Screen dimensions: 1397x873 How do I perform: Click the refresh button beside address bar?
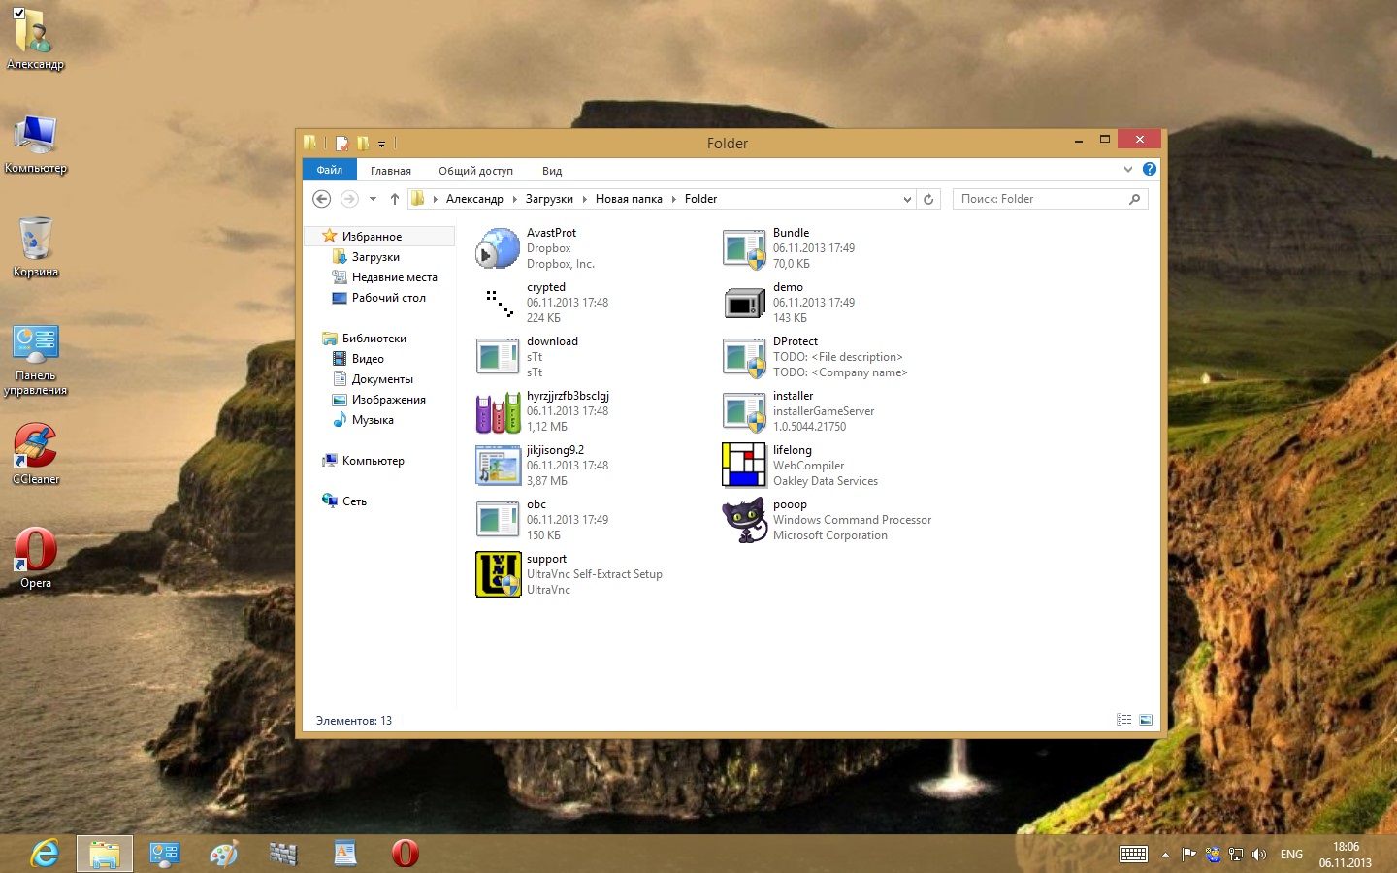tap(928, 199)
